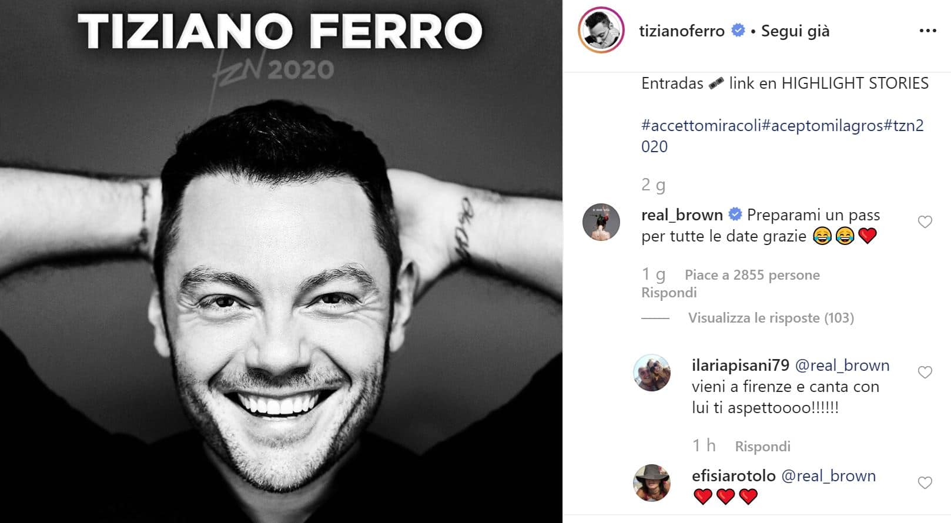
Task: Click @real_brown mention in efisiarotolo's reply
Action: click(x=828, y=476)
